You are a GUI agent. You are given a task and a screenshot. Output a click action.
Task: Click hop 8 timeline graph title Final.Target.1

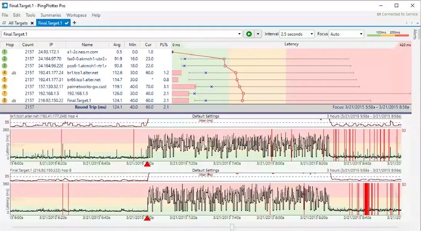click(40, 171)
